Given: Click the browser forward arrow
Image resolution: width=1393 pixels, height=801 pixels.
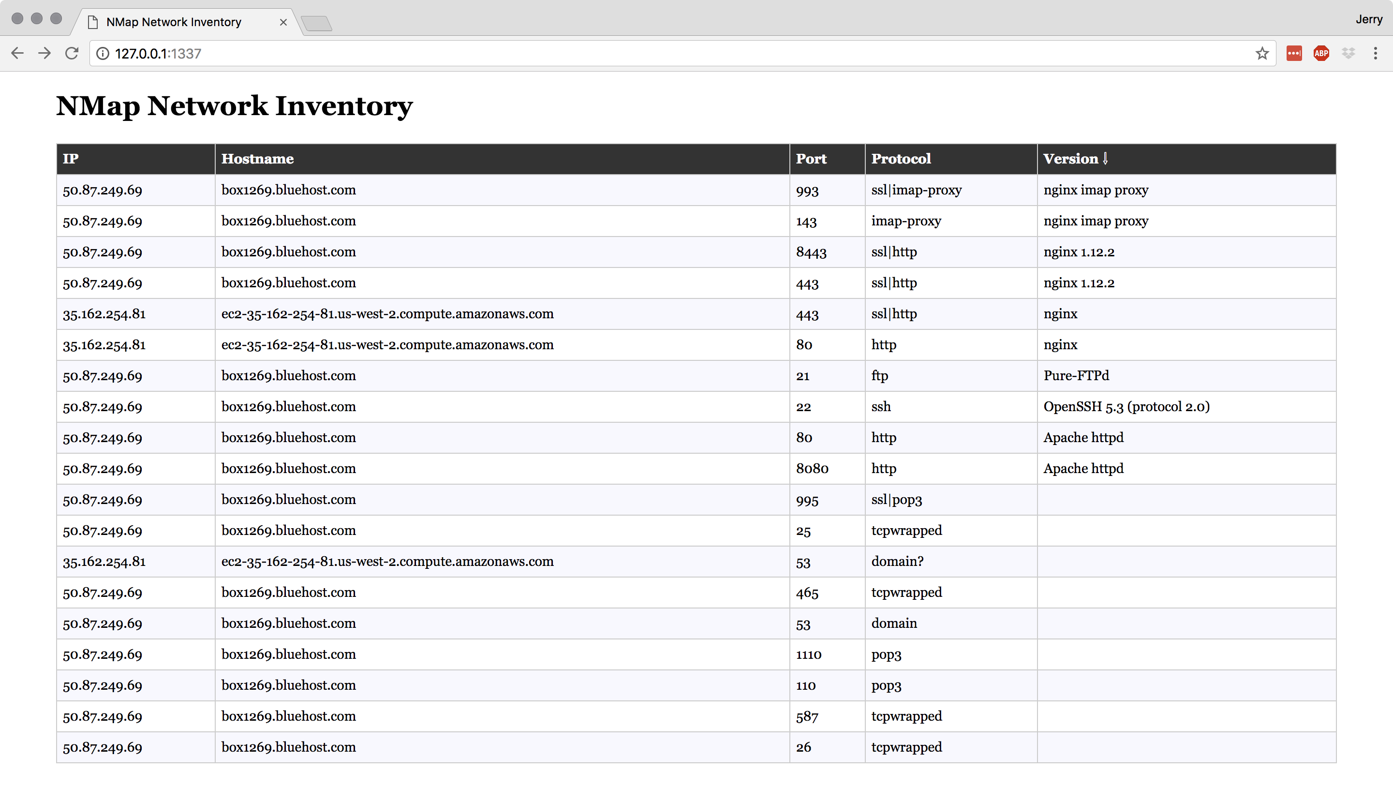Looking at the screenshot, I should click(44, 53).
